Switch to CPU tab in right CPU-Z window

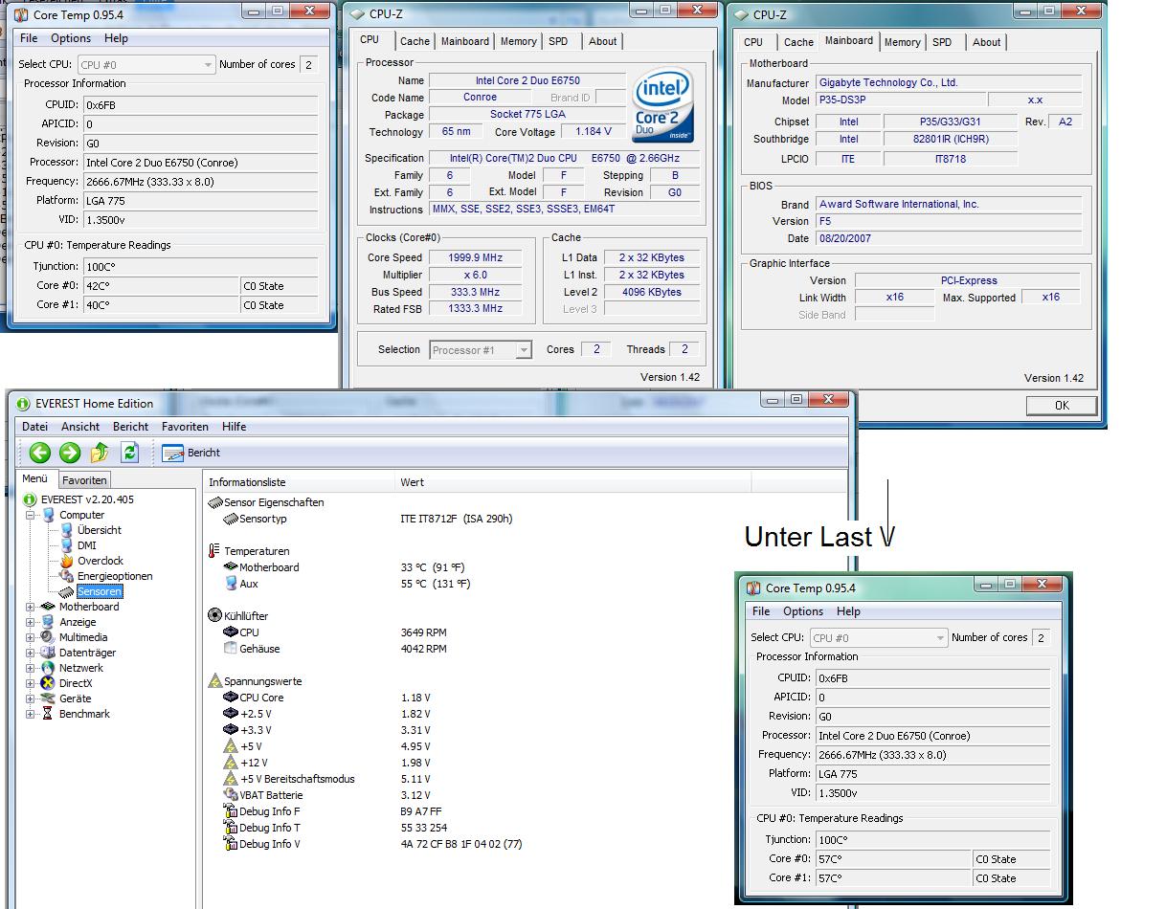point(753,42)
